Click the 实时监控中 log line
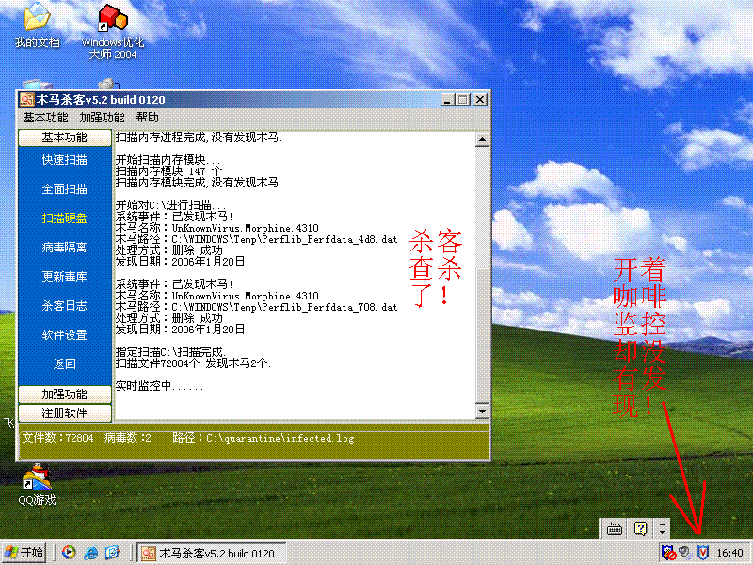This screenshot has height=565, width=753. pyautogui.click(x=159, y=386)
